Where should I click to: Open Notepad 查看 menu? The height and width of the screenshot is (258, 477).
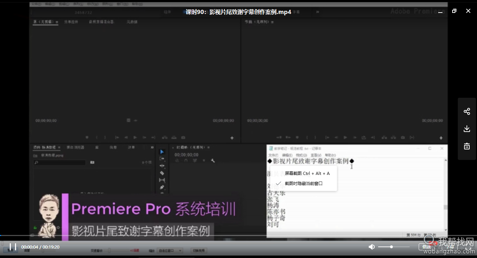pyautogui.click(x=316, y=155)
